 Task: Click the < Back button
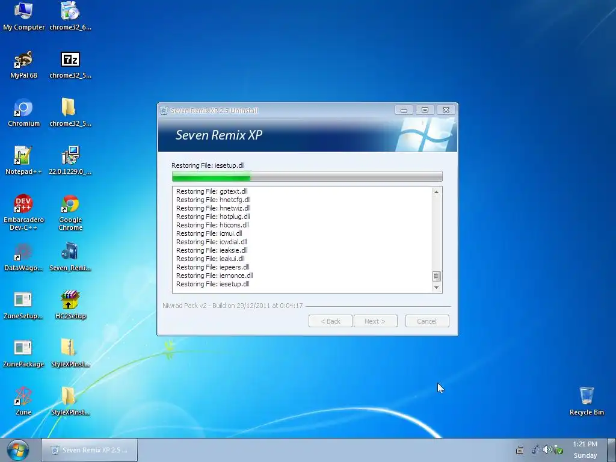330,321
